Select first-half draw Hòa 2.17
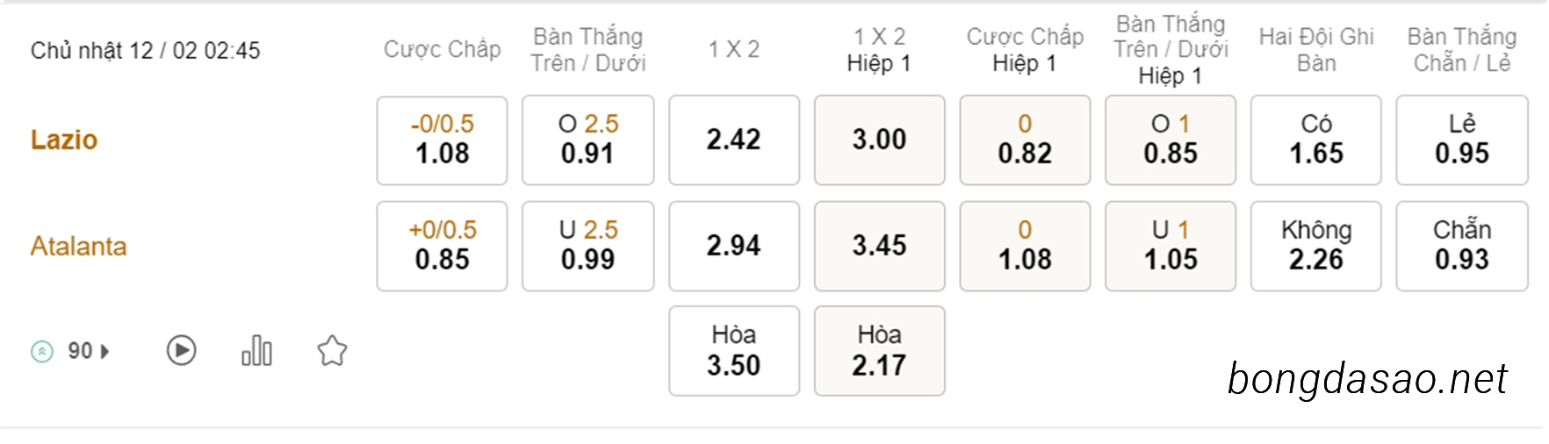This screenshot has width=1549, height=444. (x=880, y=351)
